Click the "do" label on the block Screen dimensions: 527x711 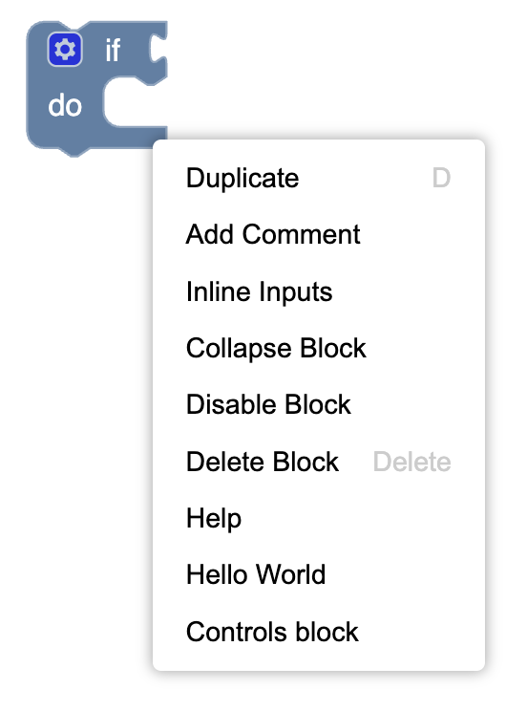pyautogui.click(x=65, y=106)
